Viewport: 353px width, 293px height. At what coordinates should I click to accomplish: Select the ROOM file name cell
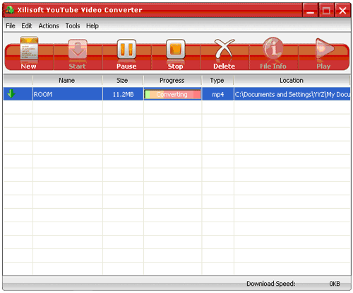67,94
